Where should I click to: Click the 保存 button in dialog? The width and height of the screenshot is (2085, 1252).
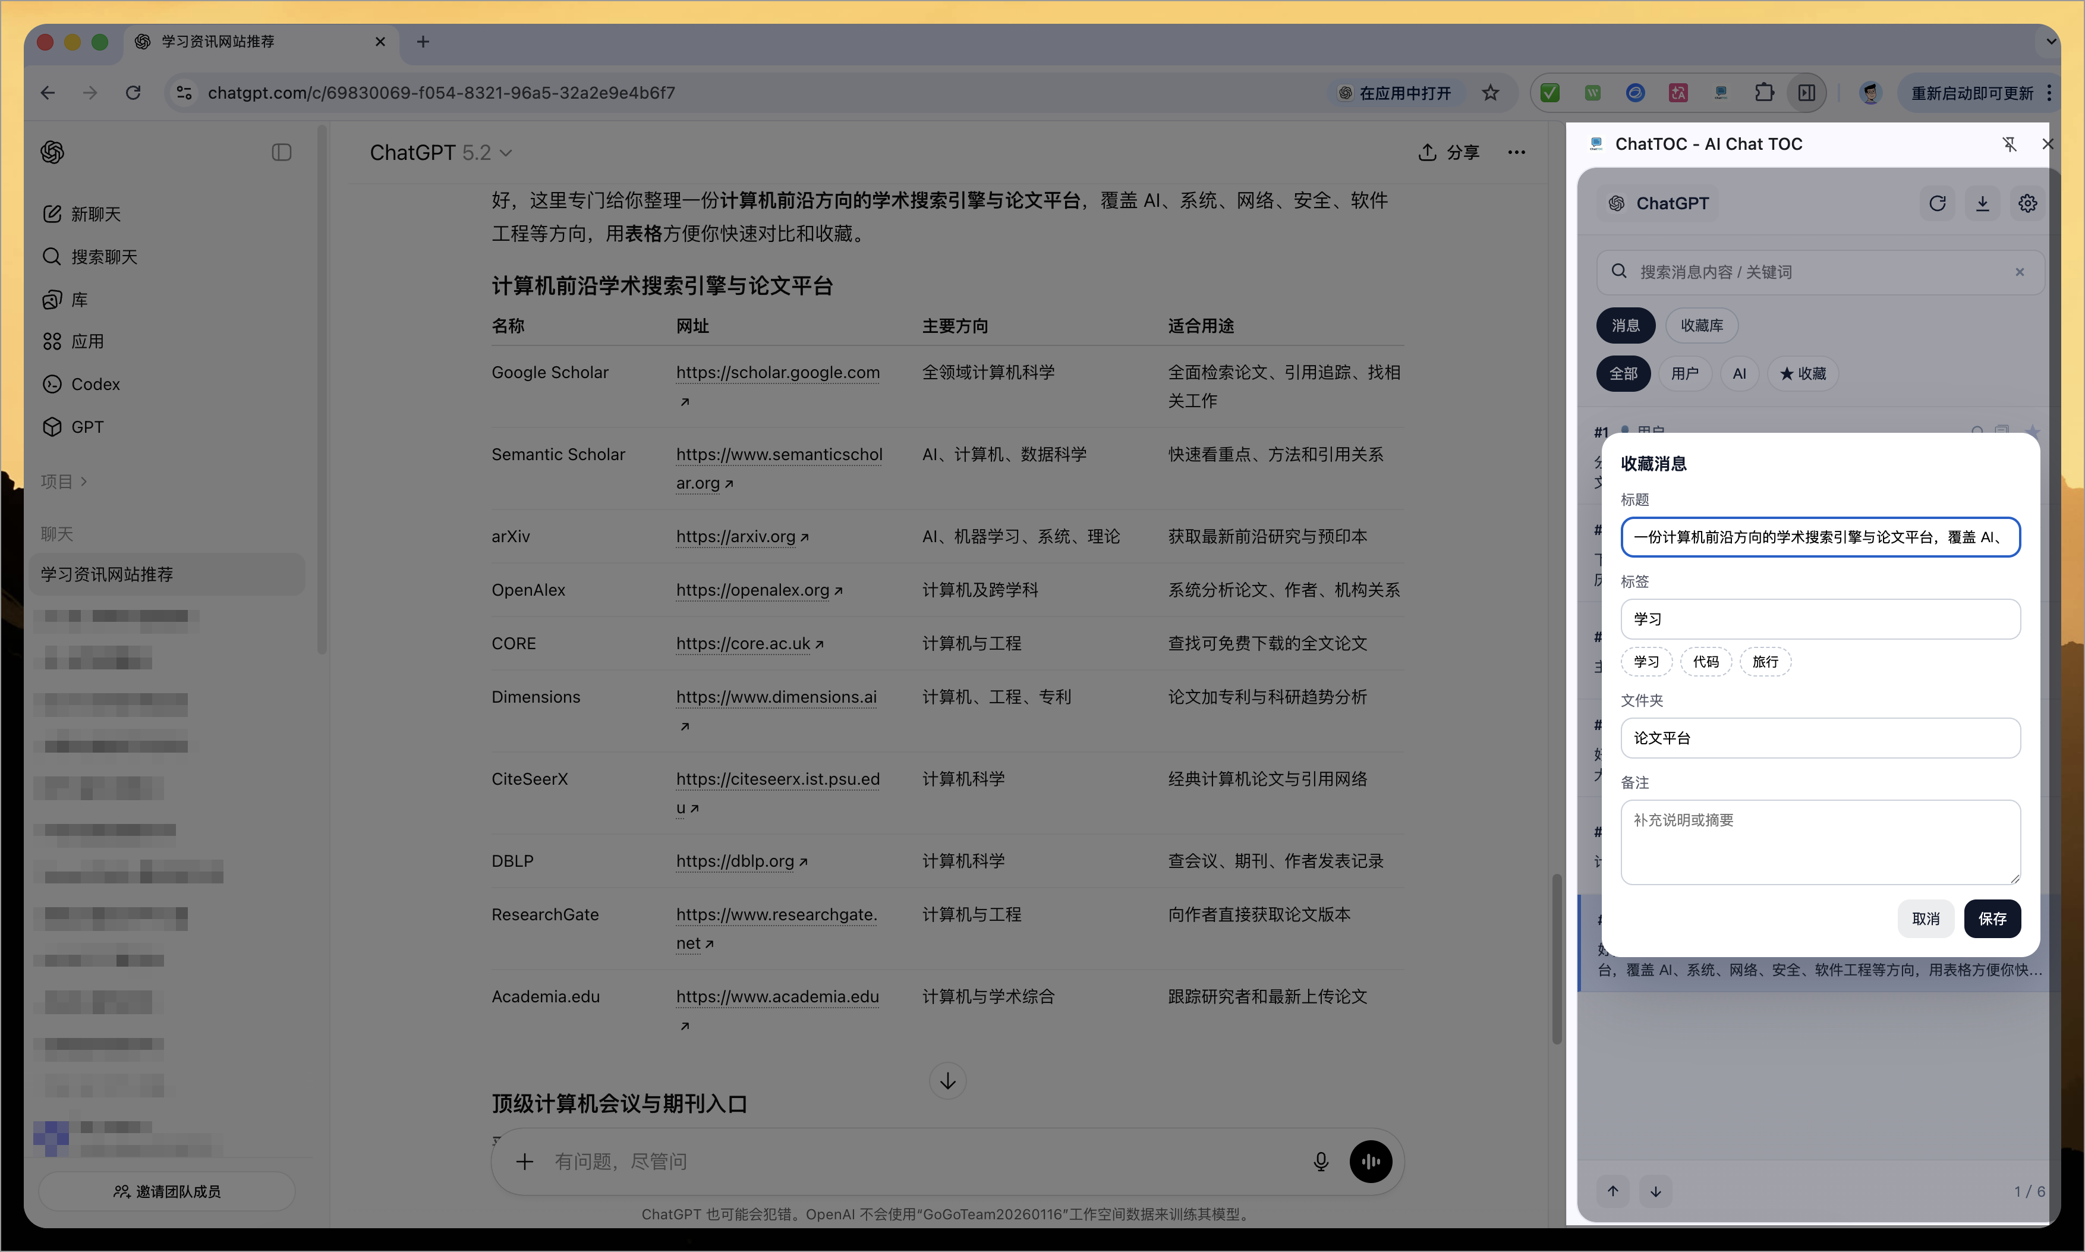[1991, 918]
